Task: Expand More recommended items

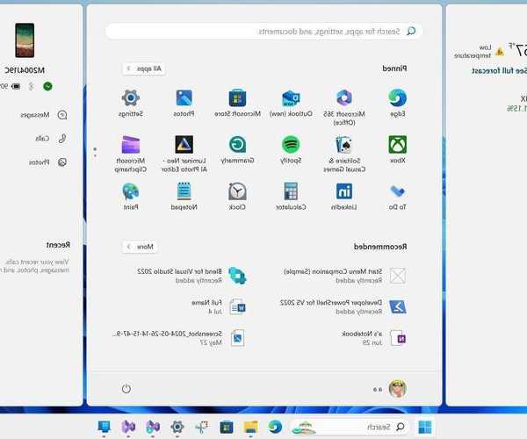Action: 140,247
